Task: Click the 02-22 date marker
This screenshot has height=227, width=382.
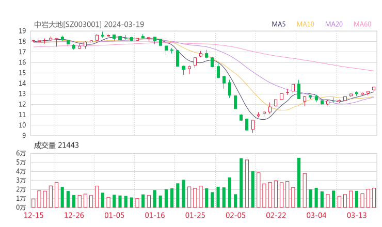Action: click(276, 215)
